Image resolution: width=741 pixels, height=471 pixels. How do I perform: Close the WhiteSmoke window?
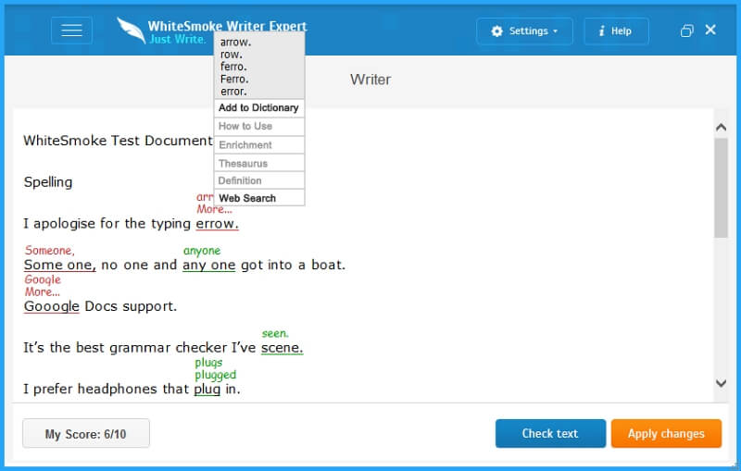coord(710,30)
